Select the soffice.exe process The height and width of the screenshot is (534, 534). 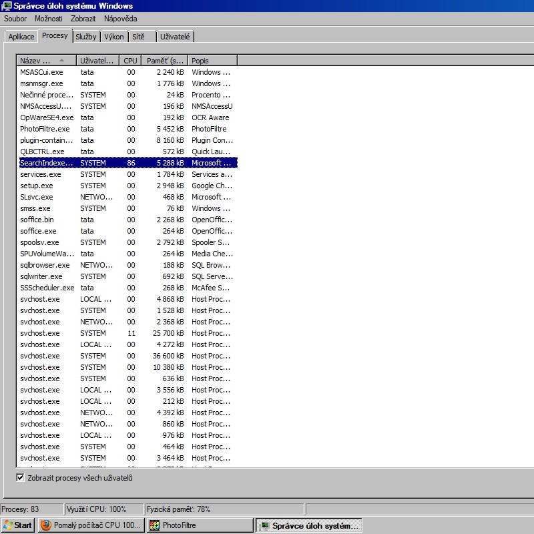pyautogui.click(x=128, y=231)
